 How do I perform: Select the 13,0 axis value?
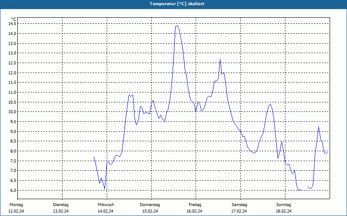[12, 53]
